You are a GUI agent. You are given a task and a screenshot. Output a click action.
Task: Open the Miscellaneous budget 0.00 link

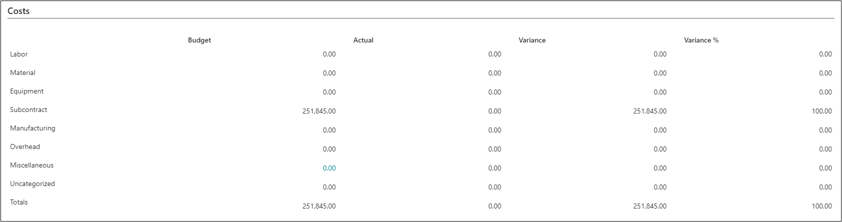point(329,168)
